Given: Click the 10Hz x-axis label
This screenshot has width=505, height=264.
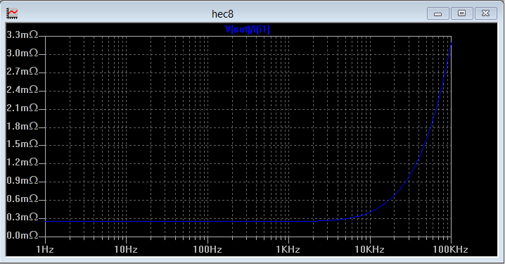Looking at the screenshot, I should pyautogui.click(x=126, y=249).
